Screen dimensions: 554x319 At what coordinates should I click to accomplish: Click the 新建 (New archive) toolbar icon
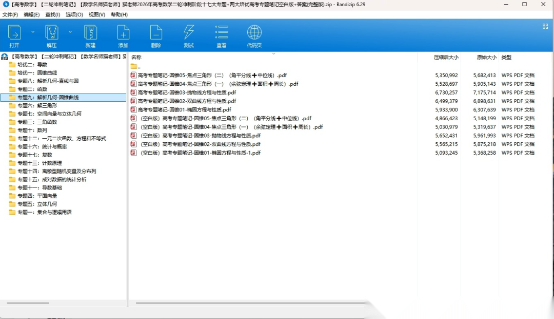[90, 33]
